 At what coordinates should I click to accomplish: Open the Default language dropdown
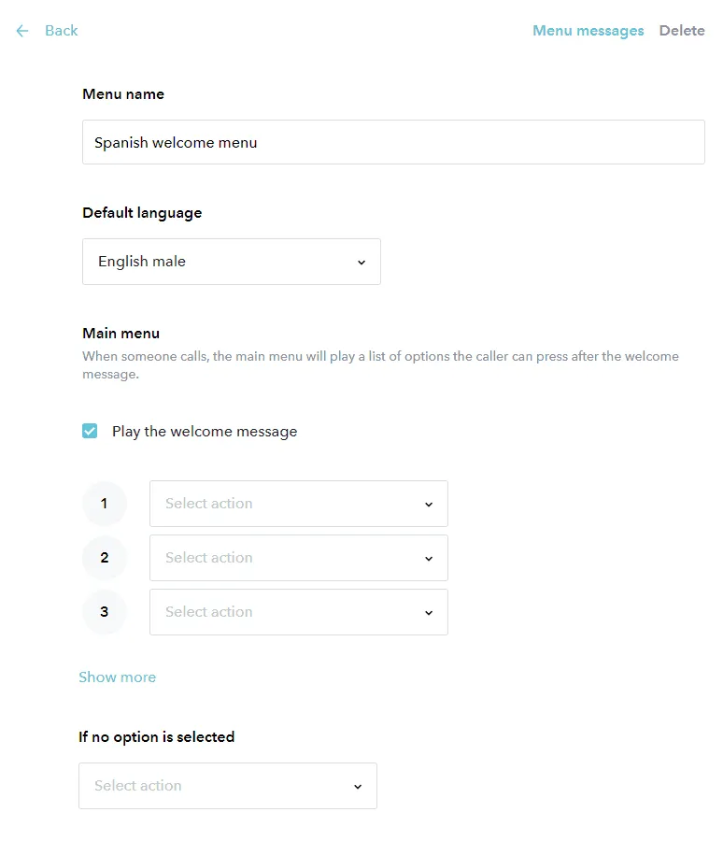[x=231, y=262]
